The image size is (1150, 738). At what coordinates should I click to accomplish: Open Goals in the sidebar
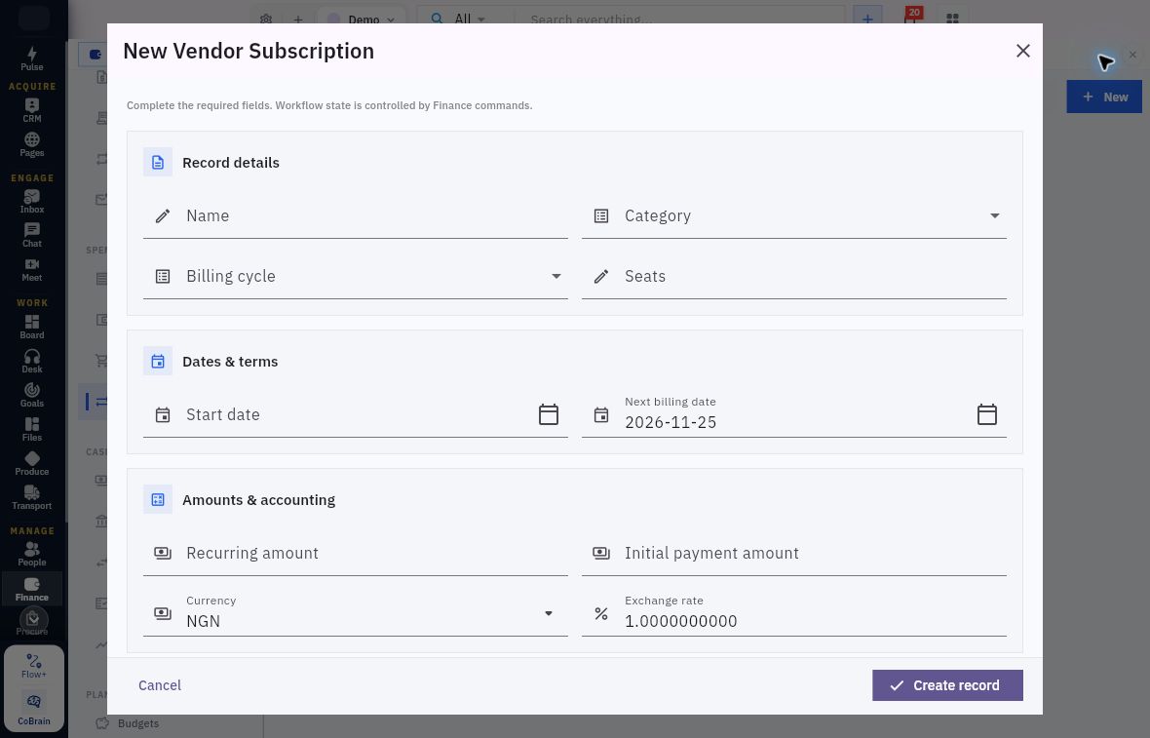(31, 395)
